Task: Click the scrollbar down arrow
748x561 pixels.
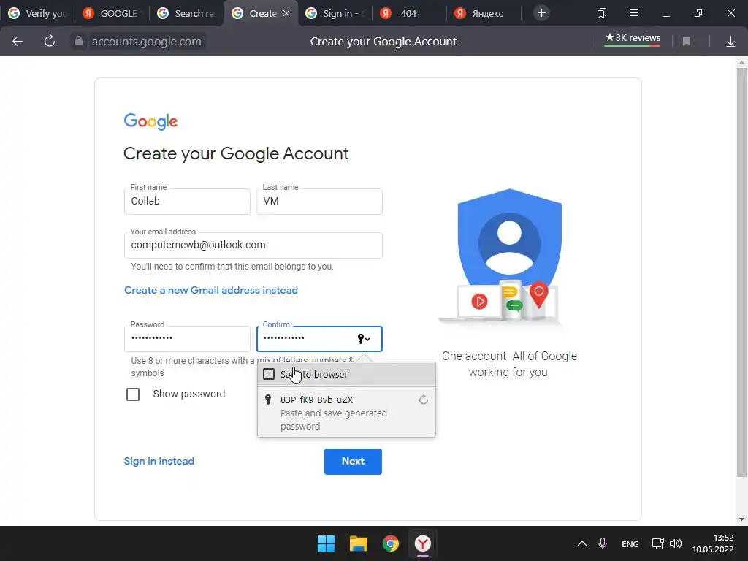Action: tap(741, 519)
